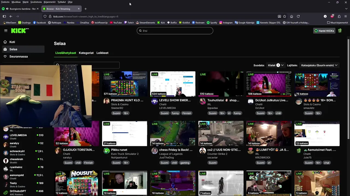The image size is (350, 196).
Task: Open the Duolingo bookmark
Action: coord(25,23)
